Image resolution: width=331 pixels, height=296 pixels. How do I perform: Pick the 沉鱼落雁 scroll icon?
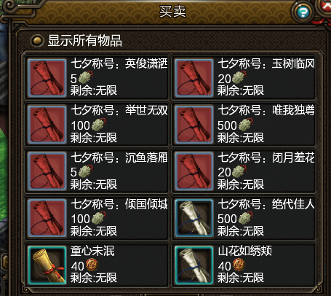pyautogui.click(x=47, y=171)
